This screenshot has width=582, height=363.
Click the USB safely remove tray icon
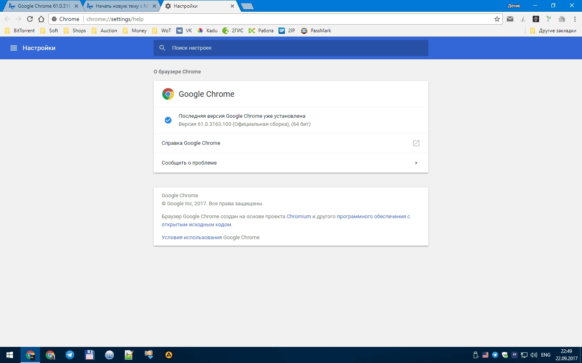click(x=476, y=355)
